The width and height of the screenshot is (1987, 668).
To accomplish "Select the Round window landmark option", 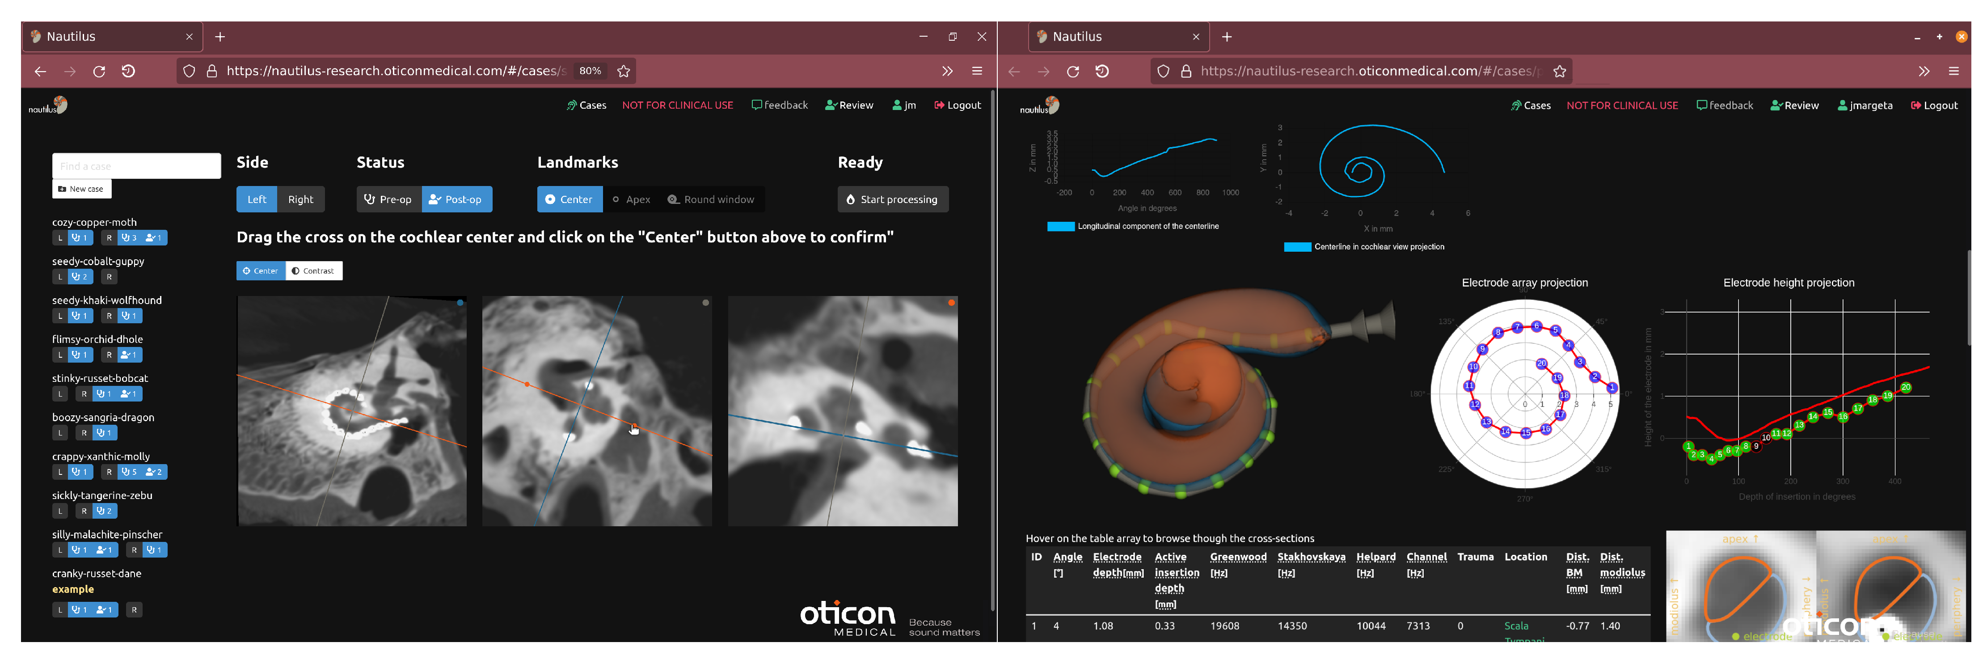I will click(x=711, y=200).
